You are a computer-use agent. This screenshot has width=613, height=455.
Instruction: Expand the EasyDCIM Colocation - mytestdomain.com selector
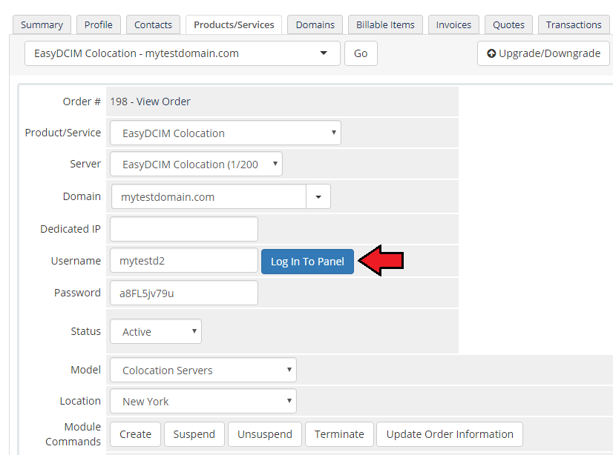coord(182,53)
